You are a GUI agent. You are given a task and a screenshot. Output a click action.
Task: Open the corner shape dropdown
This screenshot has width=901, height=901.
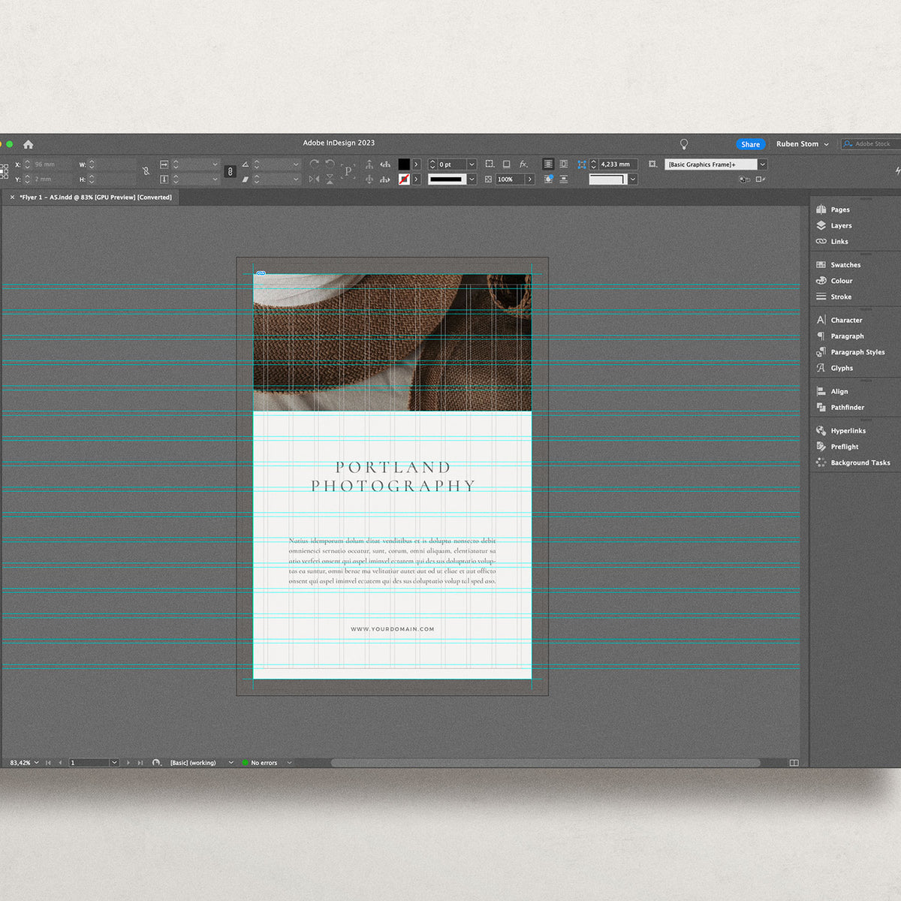[633, 179]
